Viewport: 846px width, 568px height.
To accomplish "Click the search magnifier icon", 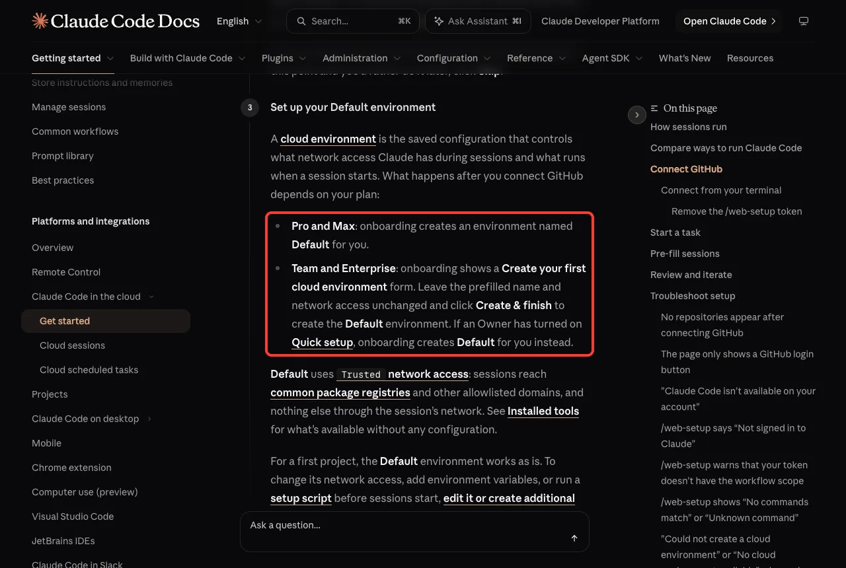I will [x=301, y=21].
